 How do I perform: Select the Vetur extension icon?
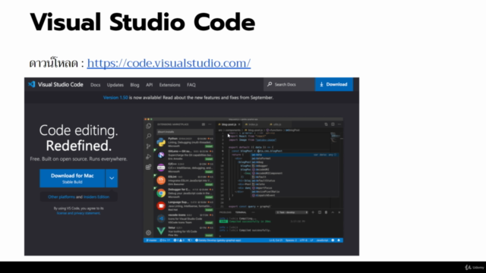(x=161, y=231)
